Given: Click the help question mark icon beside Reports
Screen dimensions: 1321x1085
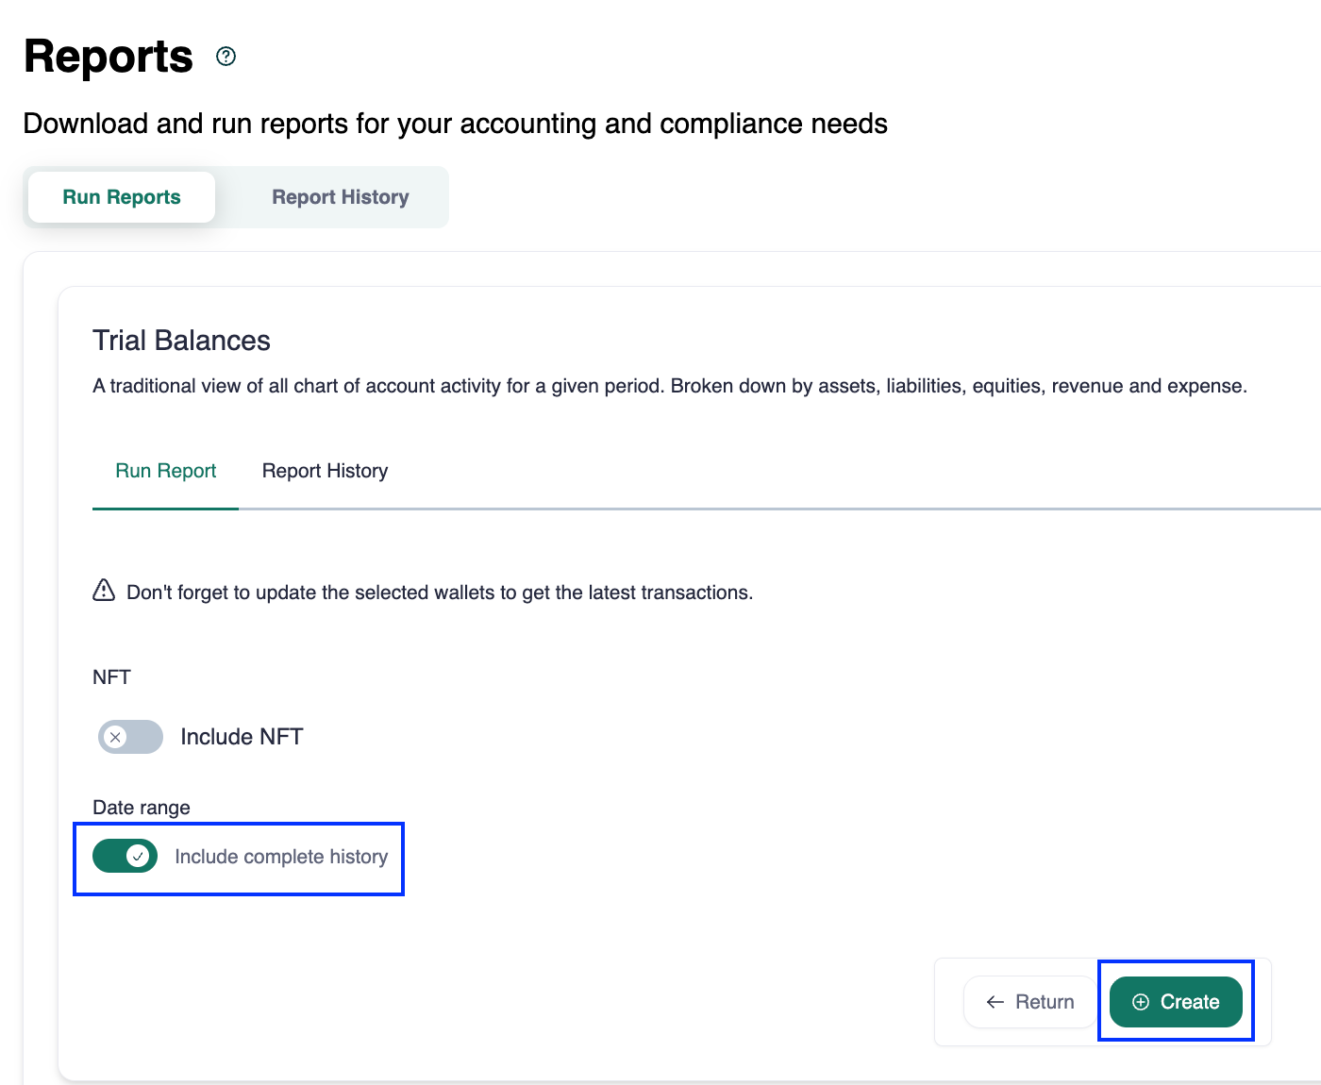Looking at the screenshot, I should 226,57.
